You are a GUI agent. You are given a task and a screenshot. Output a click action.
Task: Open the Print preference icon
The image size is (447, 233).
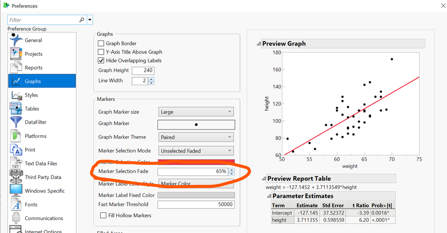click(17, 150)
